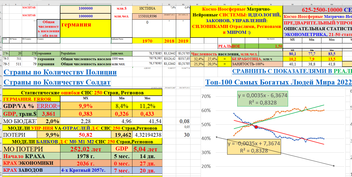Select the 'млн.$' unit cell

(x=121, y=8)
